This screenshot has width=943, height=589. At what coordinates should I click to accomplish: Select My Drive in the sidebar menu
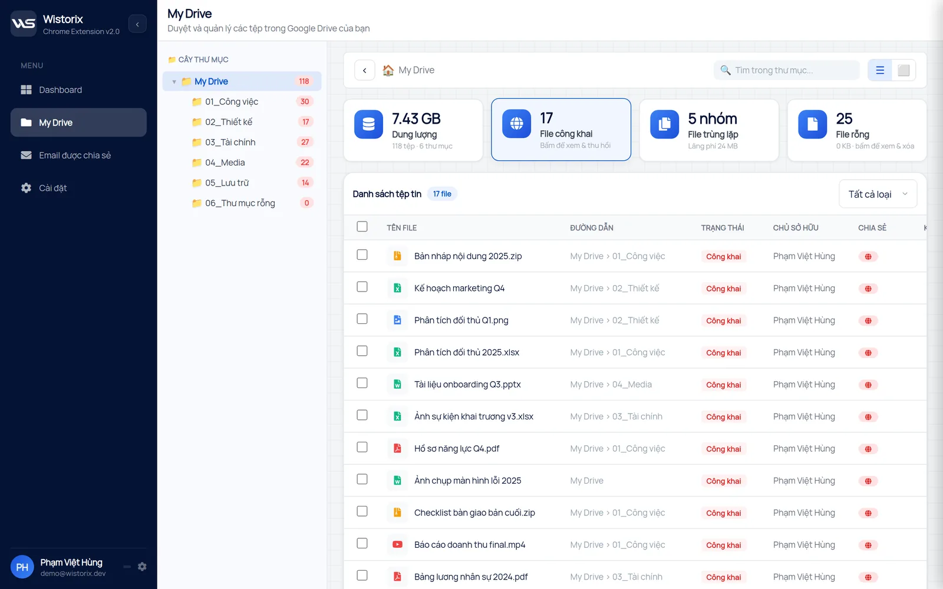click(x=78, y=123)
